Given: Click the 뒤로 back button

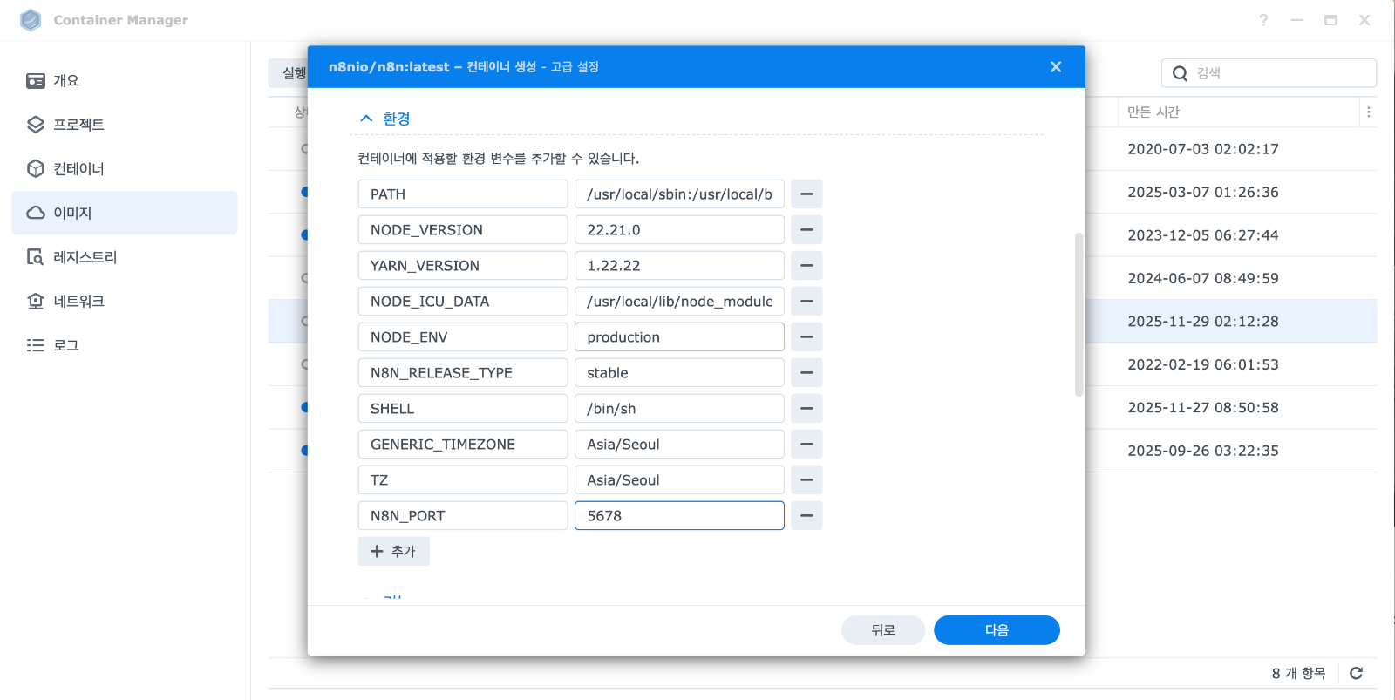Looking at the screenshot, I should tap(883, 630).
